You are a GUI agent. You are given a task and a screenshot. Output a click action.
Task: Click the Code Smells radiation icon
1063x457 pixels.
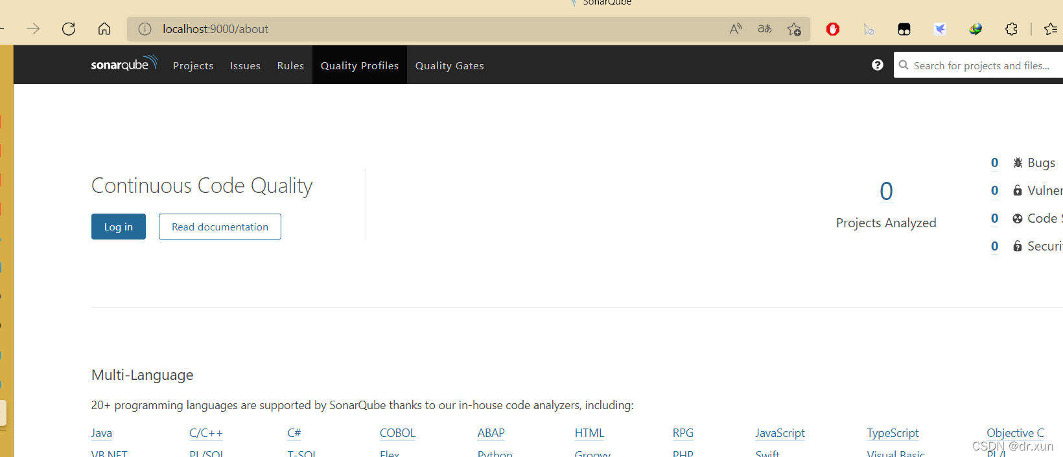[1018, 218]
